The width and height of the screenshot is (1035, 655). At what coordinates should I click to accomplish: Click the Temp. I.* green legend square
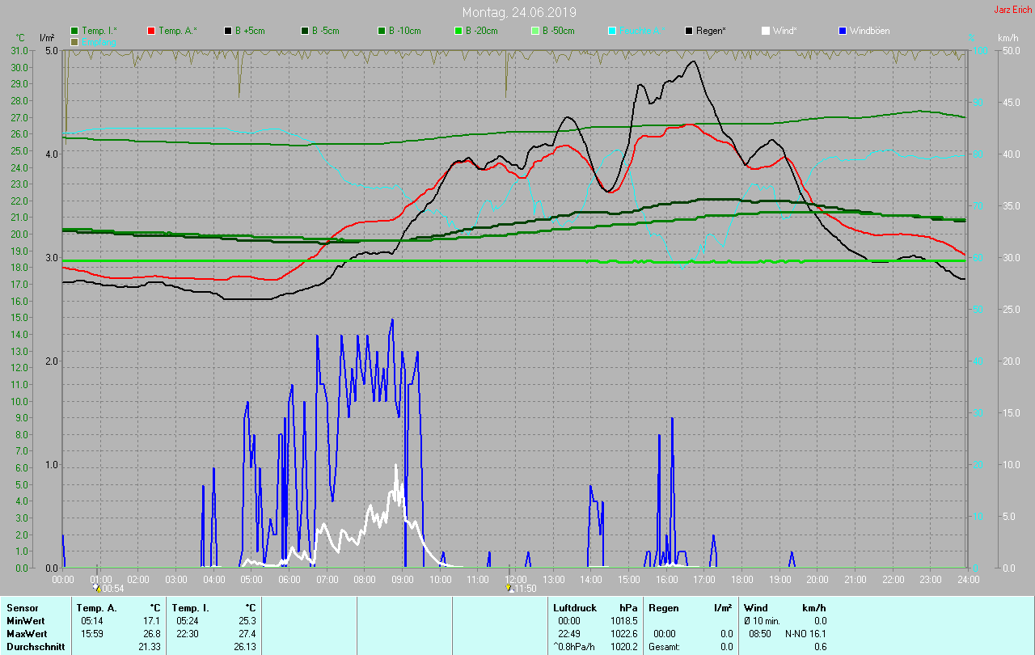pos(74,31)
